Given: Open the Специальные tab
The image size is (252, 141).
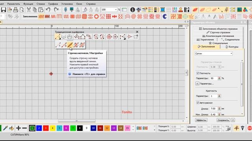Looking at the screenshot, I should tap(218, 43).
